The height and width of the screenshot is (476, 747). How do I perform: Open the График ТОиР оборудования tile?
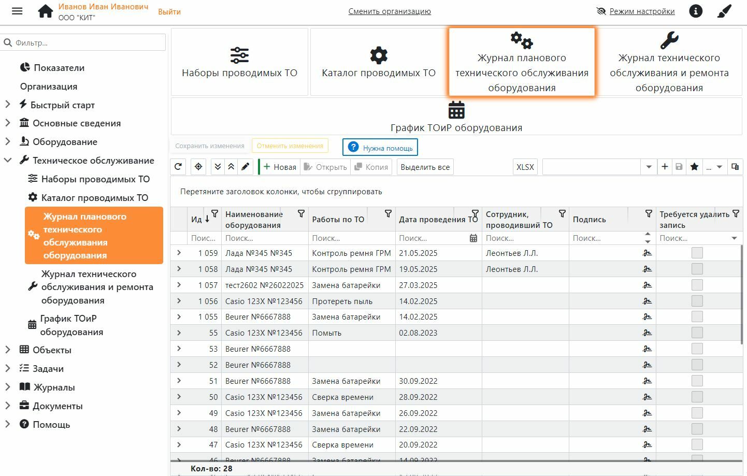click(x=456, y=117)
